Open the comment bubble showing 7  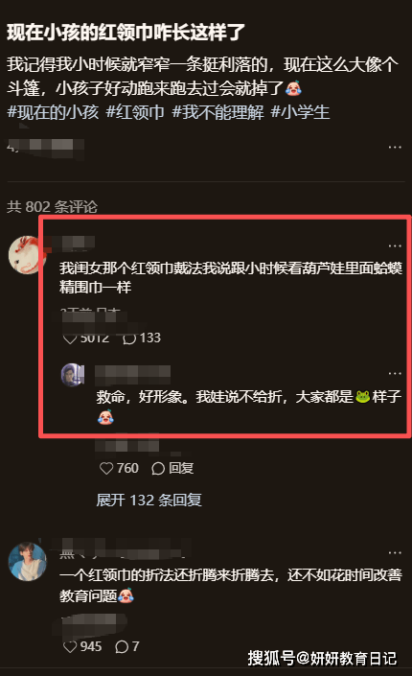[x=127, y=646]
